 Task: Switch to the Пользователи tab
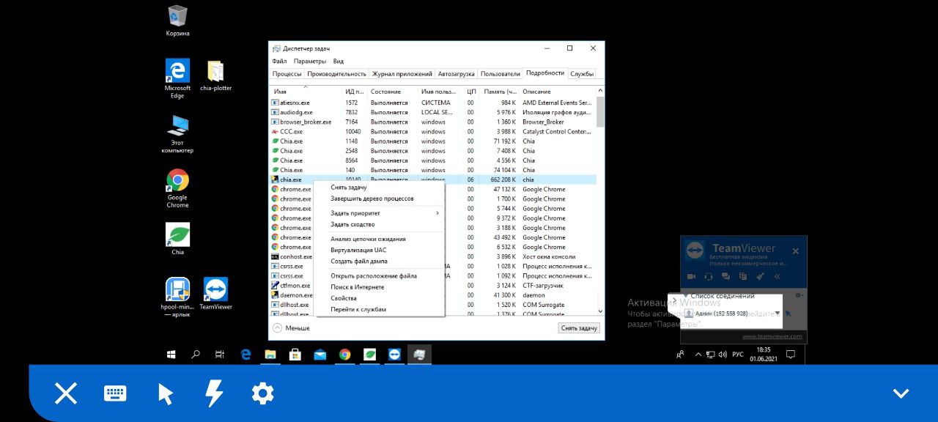point(501,74)
